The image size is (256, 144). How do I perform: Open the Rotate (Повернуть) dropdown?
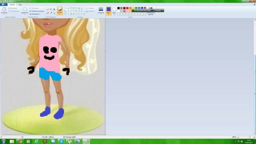(35, 14)
